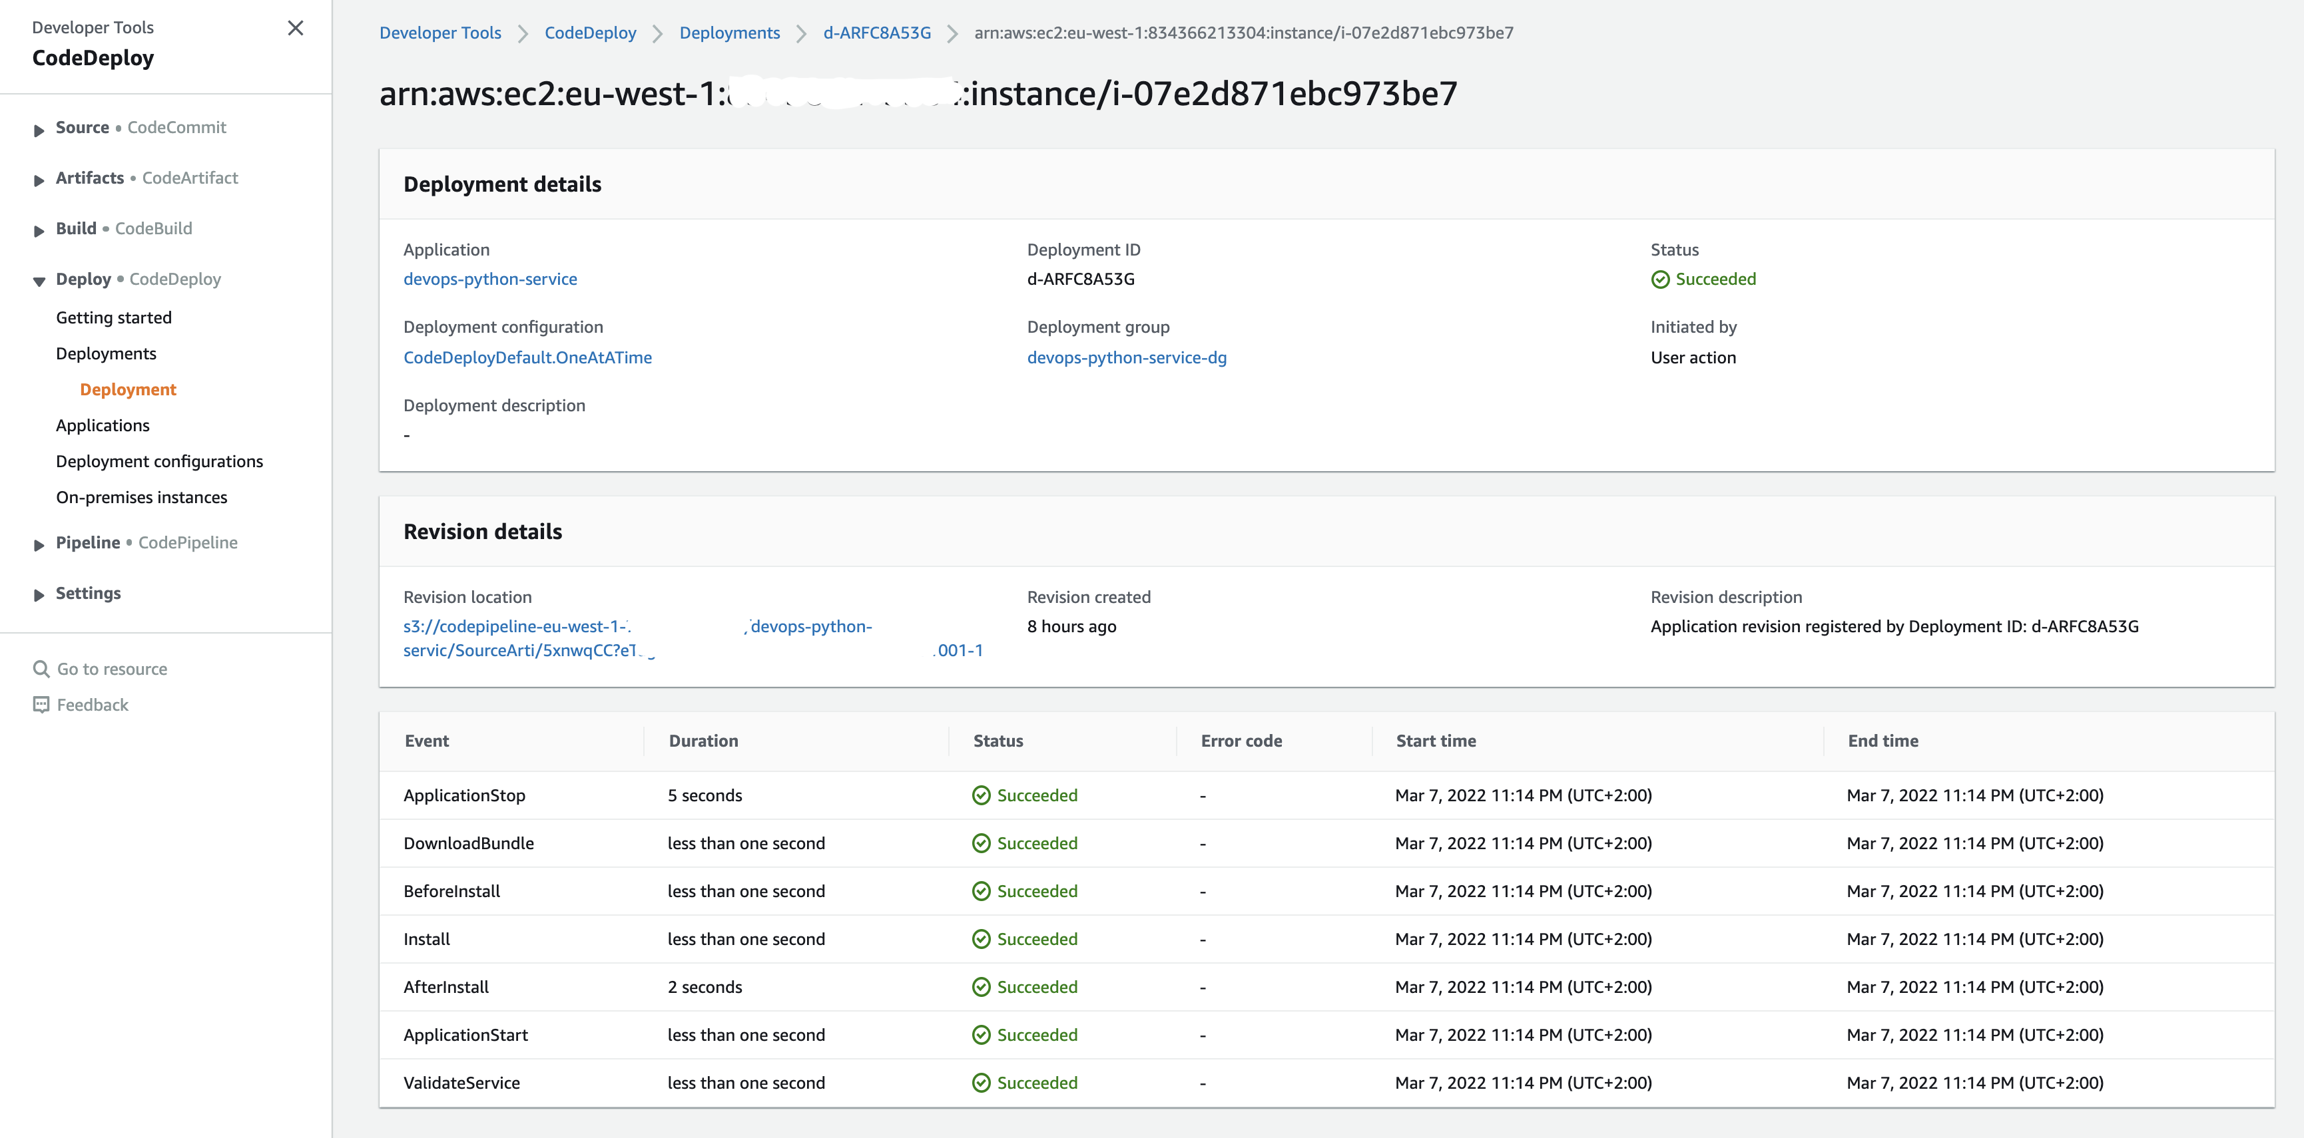This screenshot has height=1138, width=2304.
Task: Click the AfterInstall row success check icon
Action: (x=981, y=987)
